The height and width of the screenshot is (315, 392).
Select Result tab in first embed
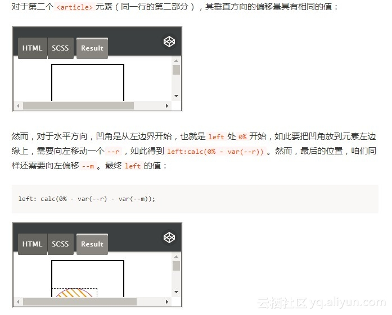click(92, 48)
